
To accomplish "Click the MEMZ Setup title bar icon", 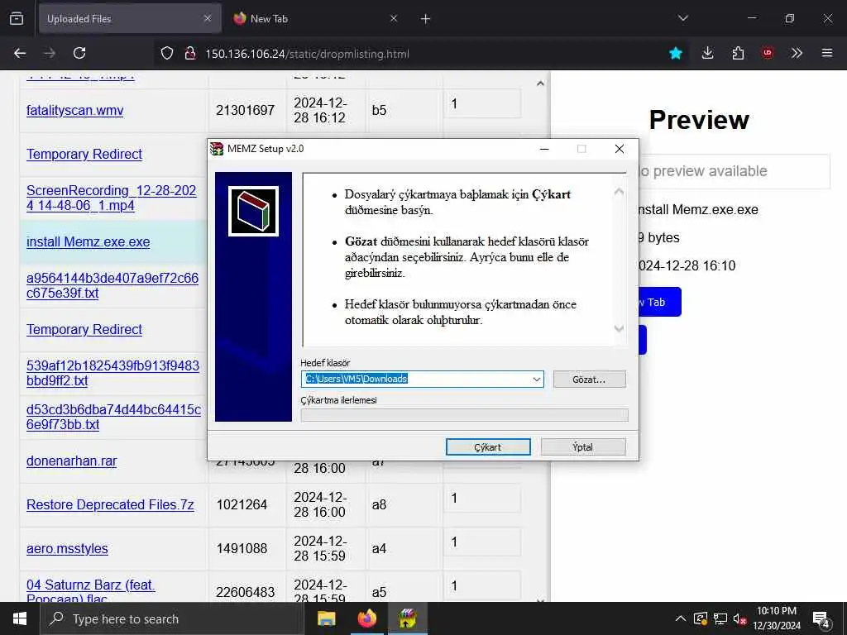I will pos(217,149).
